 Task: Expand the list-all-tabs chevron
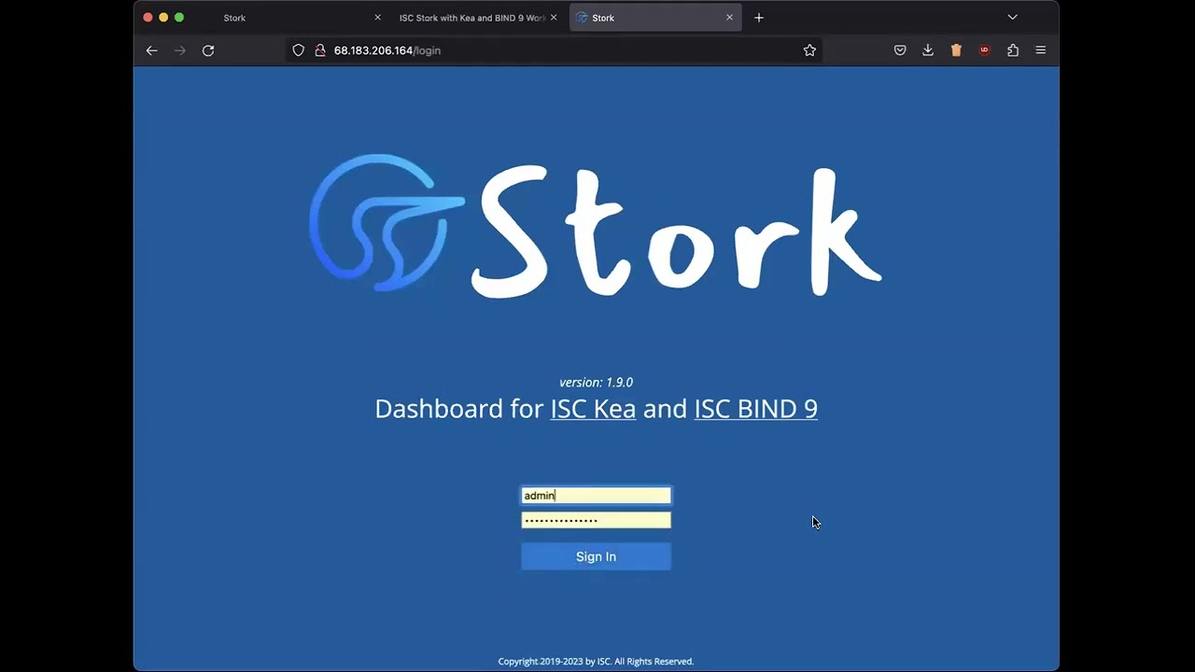click(1012, 18)
